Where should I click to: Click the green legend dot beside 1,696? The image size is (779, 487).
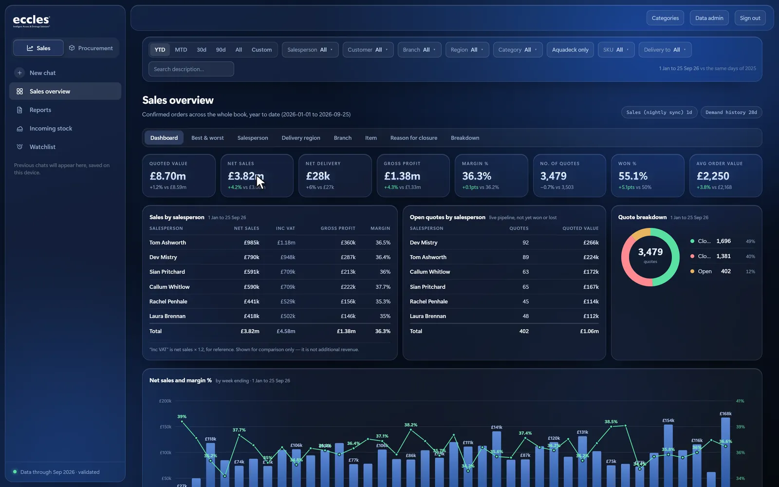692,241
